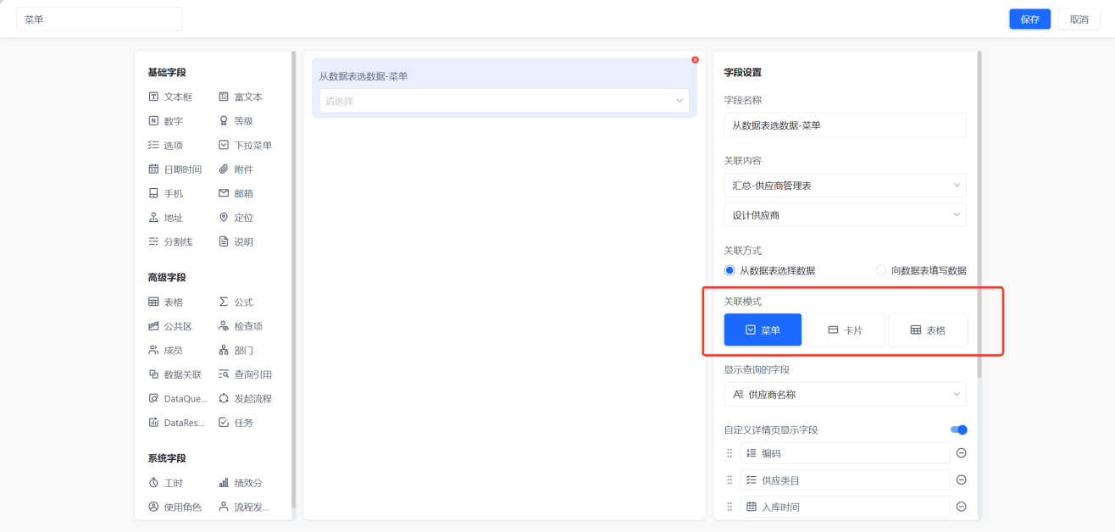Select the 从数据表选数据-菜单 field card
Screen dimensions: 1115x532
[504, 87]
